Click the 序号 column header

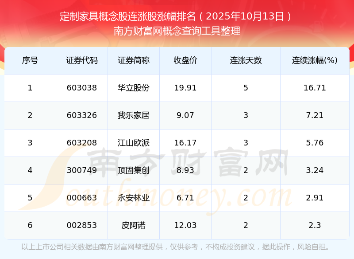pyautogui.click(x=30, y=60)
